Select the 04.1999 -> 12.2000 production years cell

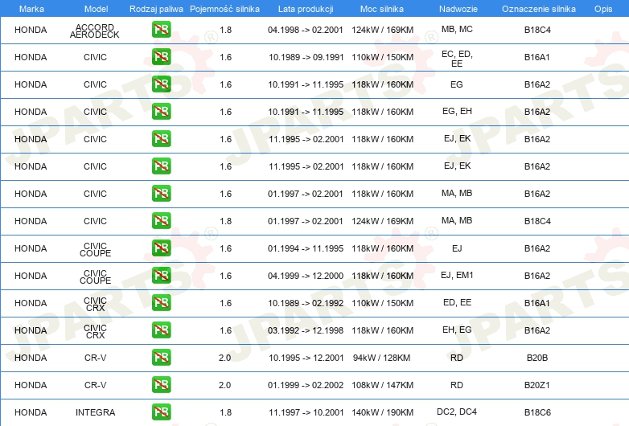(x=306, y=276)
